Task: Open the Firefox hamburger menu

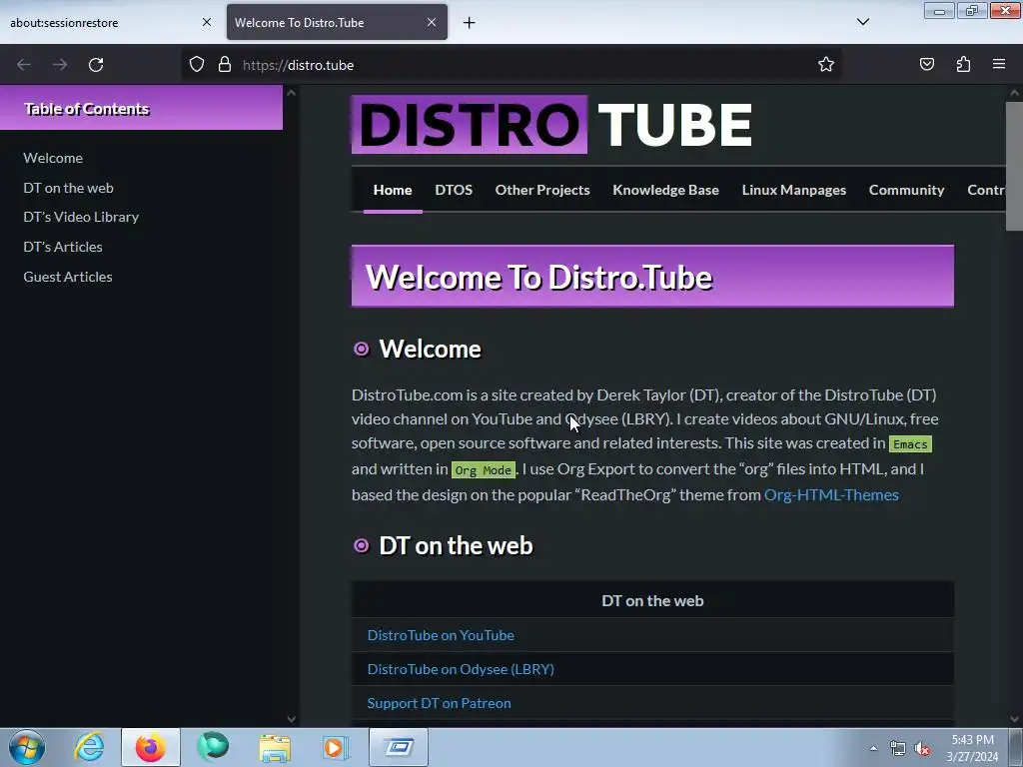Action: click(999, 65)
